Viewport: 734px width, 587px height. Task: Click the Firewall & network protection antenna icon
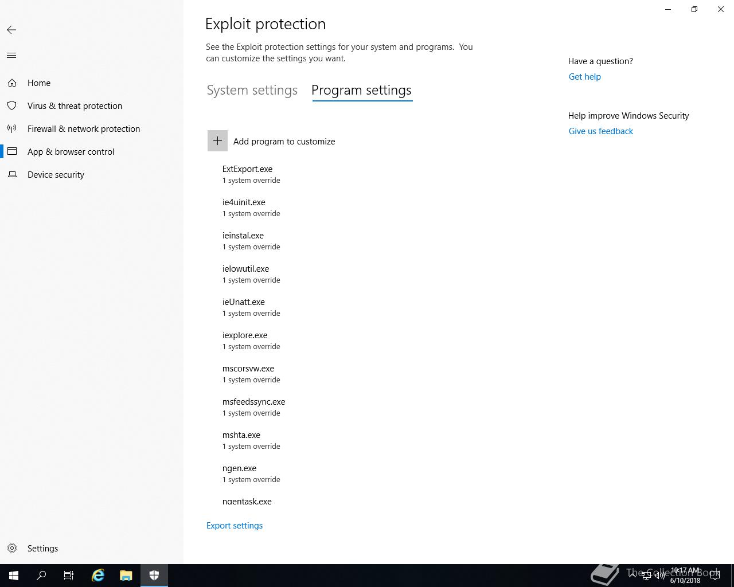point(12,129)
